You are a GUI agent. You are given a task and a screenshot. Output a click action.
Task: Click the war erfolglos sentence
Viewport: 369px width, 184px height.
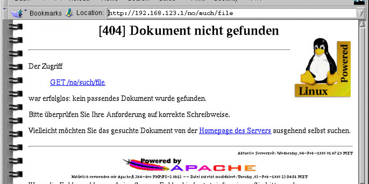pos(117,99)
